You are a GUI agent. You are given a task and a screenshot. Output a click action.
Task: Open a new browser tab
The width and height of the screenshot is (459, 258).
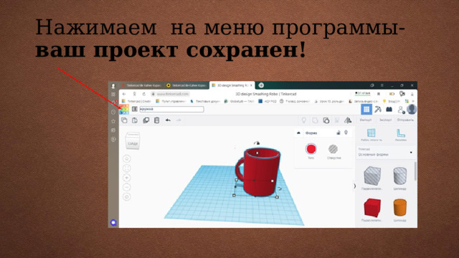(261, 85)
